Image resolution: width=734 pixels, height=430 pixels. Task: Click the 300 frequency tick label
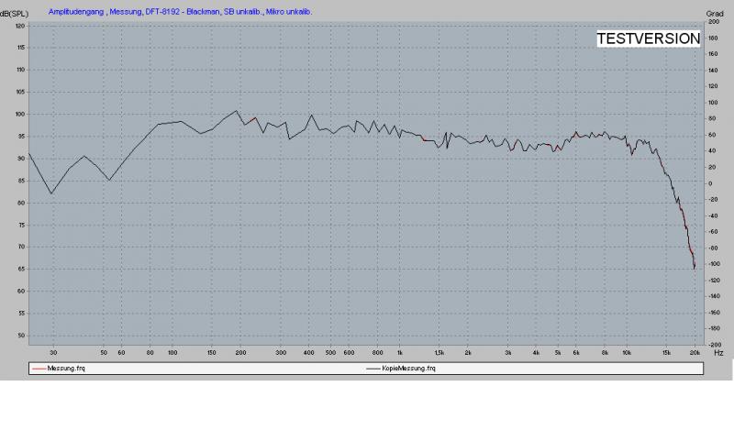281,353
